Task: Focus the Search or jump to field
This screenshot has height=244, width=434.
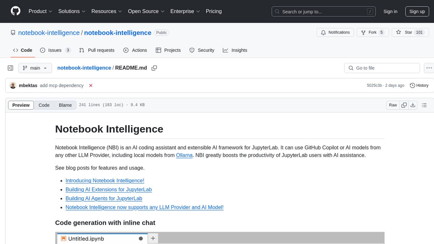Action: [x=324, y=11]
